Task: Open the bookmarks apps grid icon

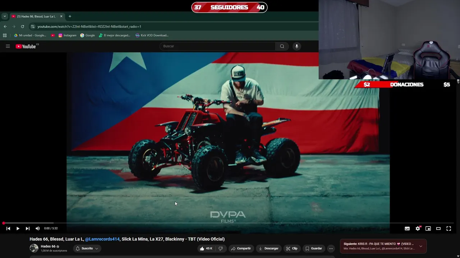Action: tap(5, 35)
